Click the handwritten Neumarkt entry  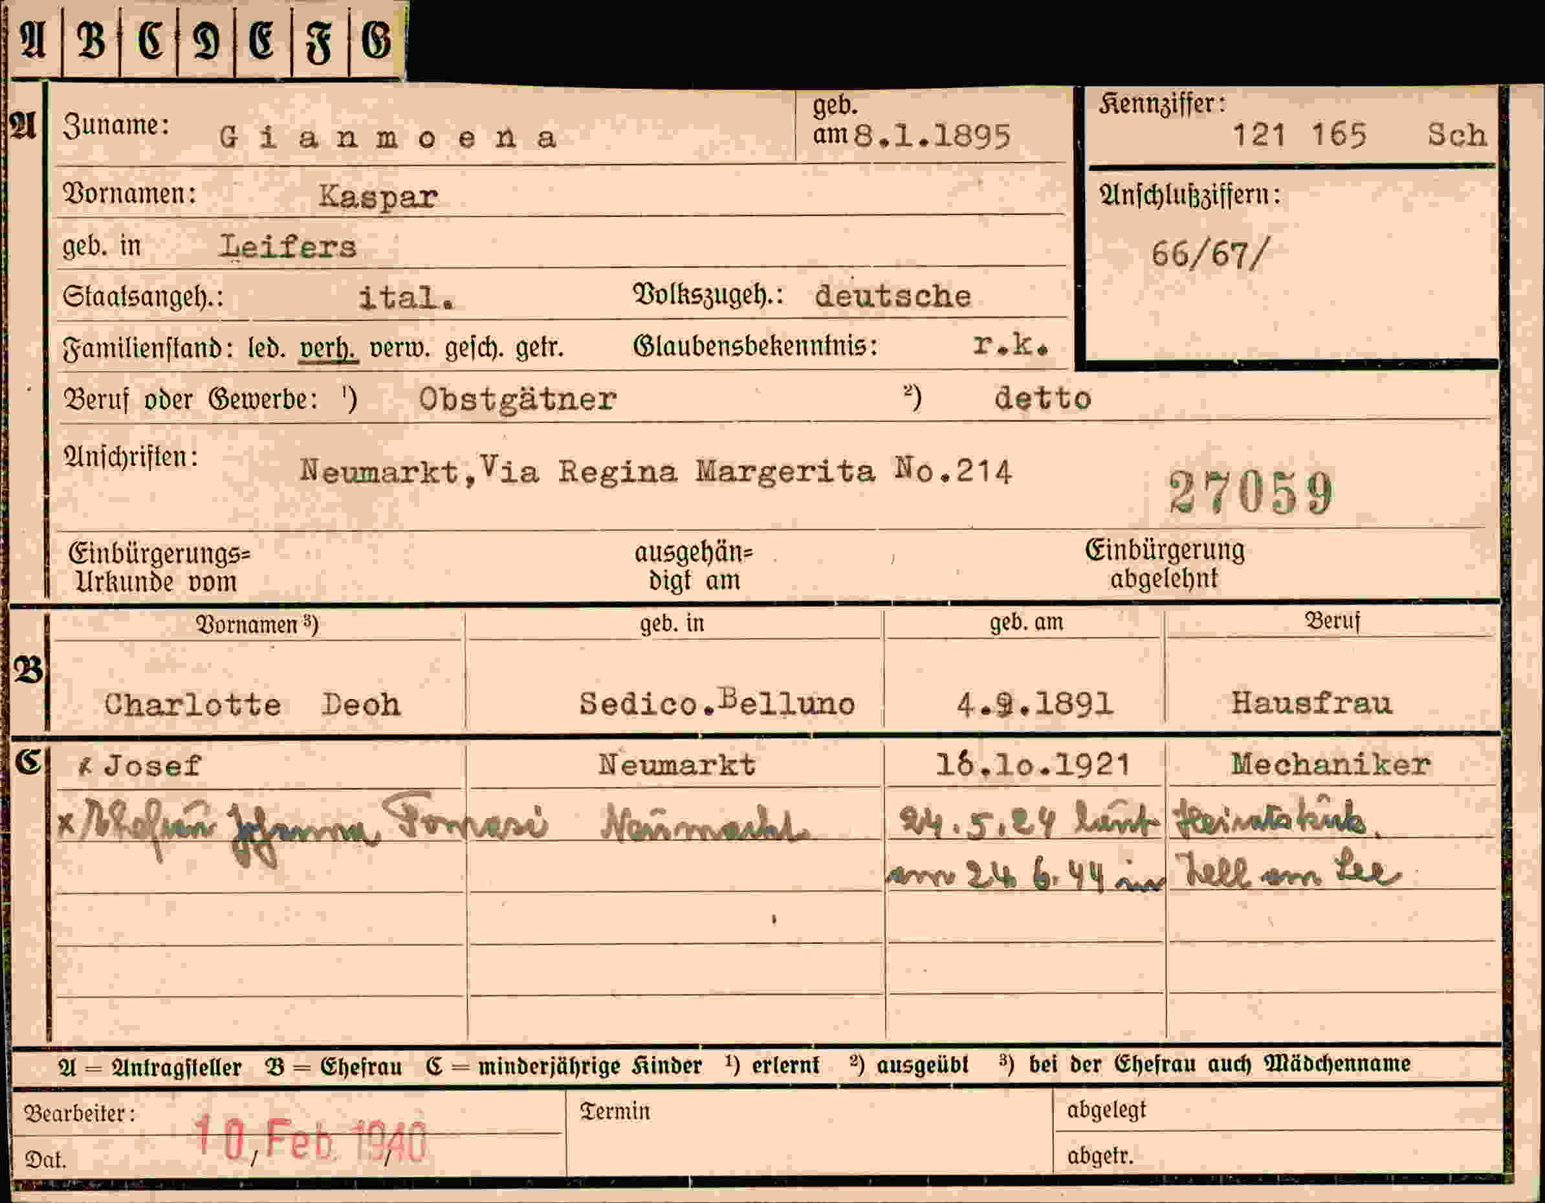tap(705, 824)
